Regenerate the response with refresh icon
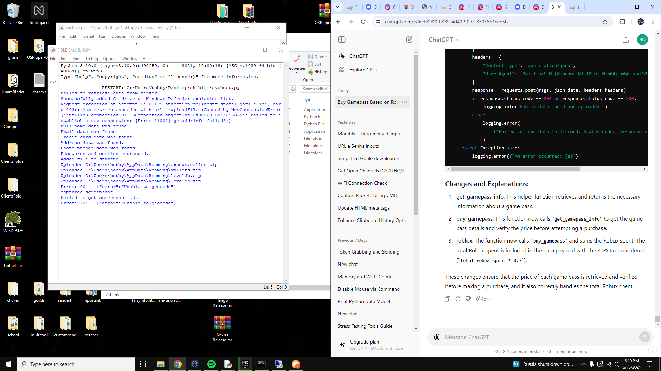This screenshot has width=661, height=371. (458, 299)
